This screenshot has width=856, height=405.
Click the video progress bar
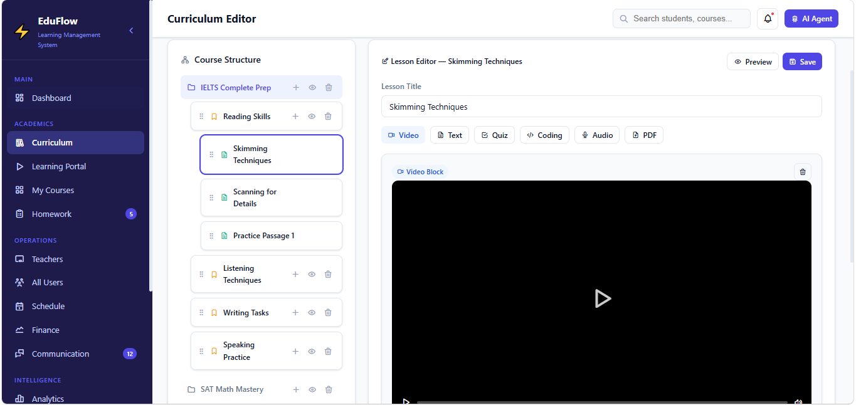click(x=602, y=402)
